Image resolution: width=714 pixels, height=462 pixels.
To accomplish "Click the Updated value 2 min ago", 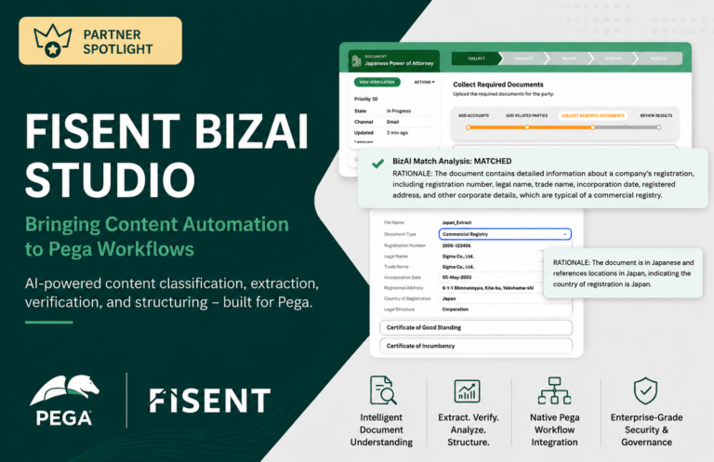I will coord(397,133).
